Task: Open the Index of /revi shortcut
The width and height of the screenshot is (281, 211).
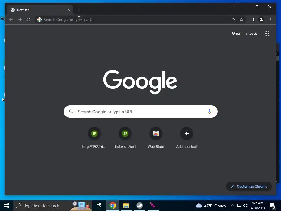Action: 125,138
